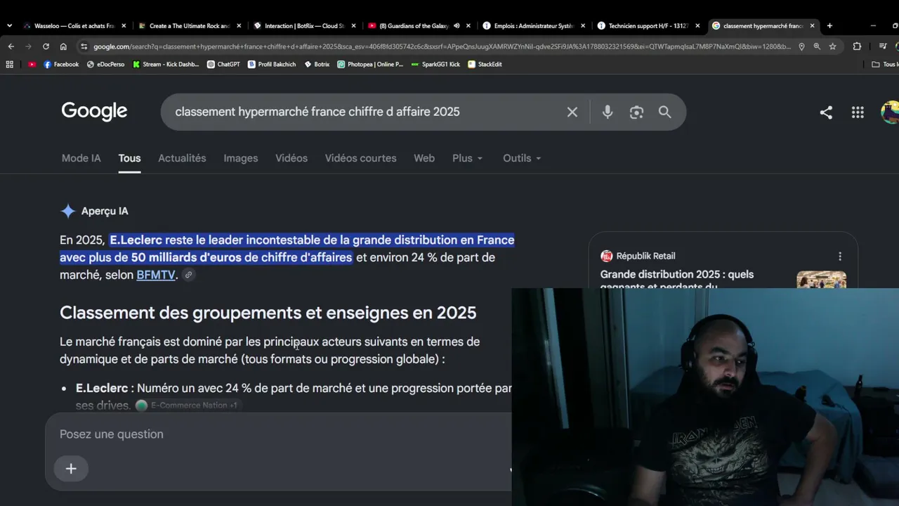The width and height of the screenshot is (899, 506).
Task: Open the Profil Bakchich bookmark
Action: (x=272, y=64)
